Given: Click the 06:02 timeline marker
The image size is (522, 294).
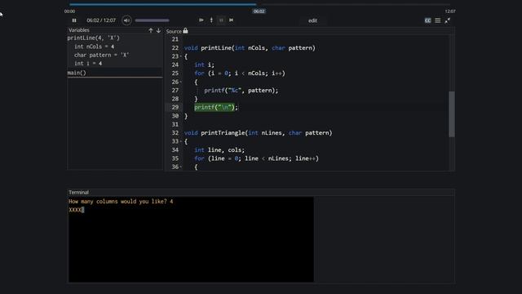Looking at the screenshot, I should [259, 11].
